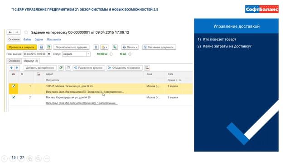
Task: Click Объединить по времени button
Action: point(125,68)
